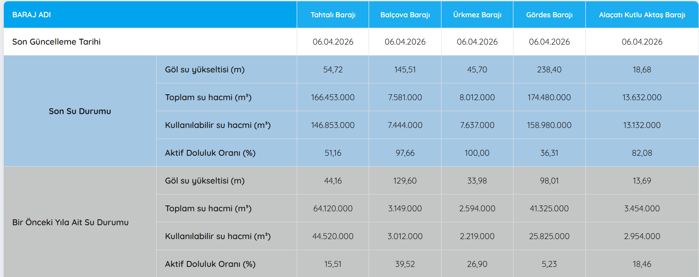This screenshot has width=699, height=277.
Task: Click Kullanılabilir su hacmi label in previous year section
Action: pos(218,236)
